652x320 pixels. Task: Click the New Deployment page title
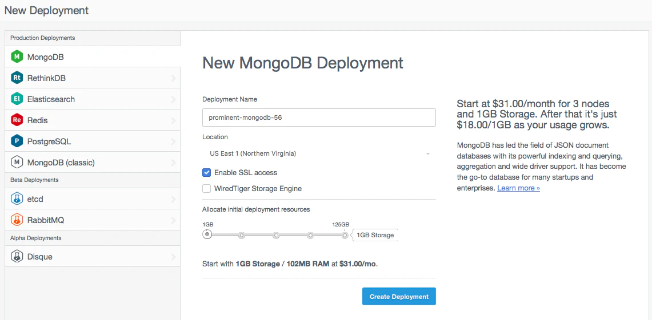47,10
